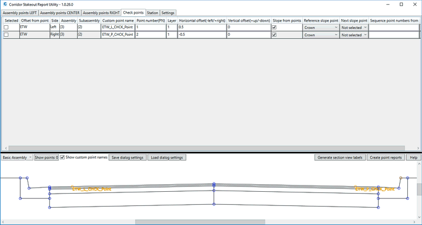This screenshot has width=422, height=225.
Task: Click the ETW_L_CHCK_Point marker in section view
Action: point(72,186)
